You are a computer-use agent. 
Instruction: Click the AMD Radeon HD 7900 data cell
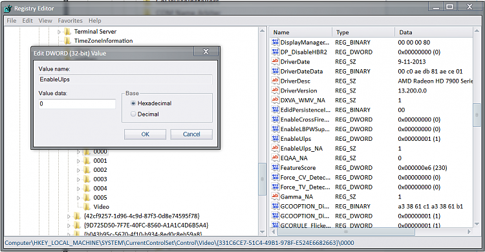[435, 81]
